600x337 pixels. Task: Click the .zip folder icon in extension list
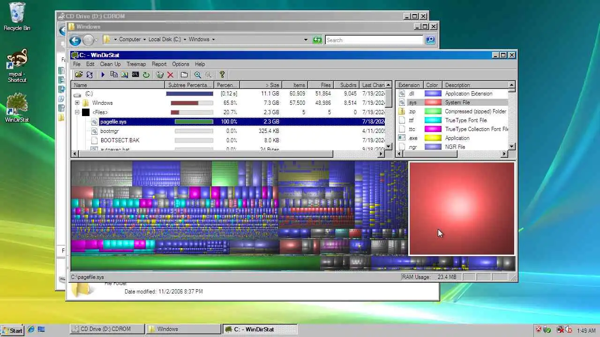[x=402, y=111]
